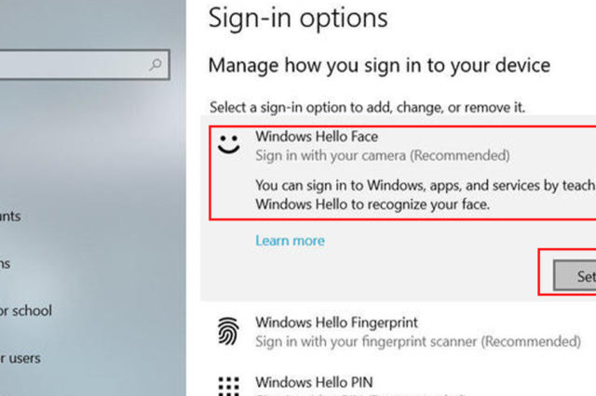Click the search magnifier icon

tap(156, 65)
